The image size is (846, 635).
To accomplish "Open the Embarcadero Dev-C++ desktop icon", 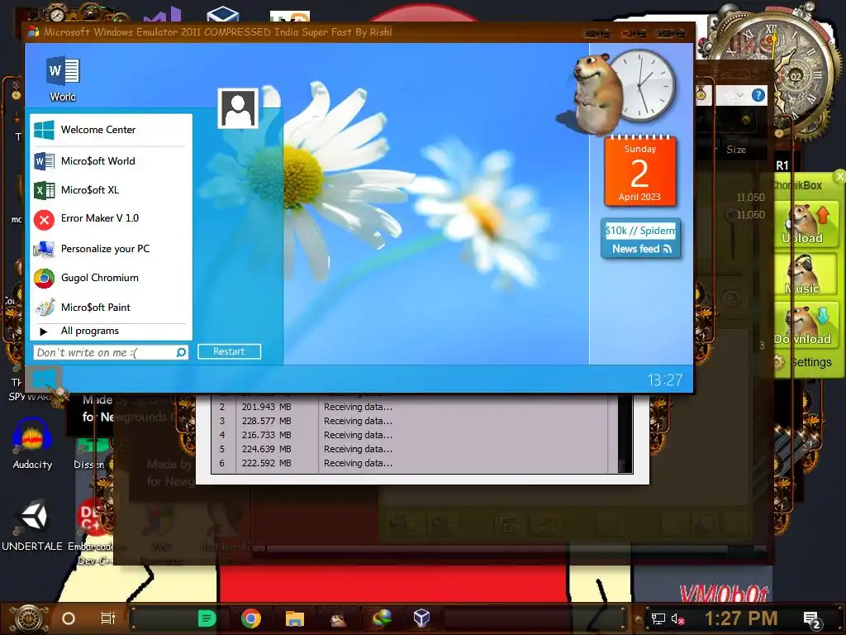I will point(92,532).
